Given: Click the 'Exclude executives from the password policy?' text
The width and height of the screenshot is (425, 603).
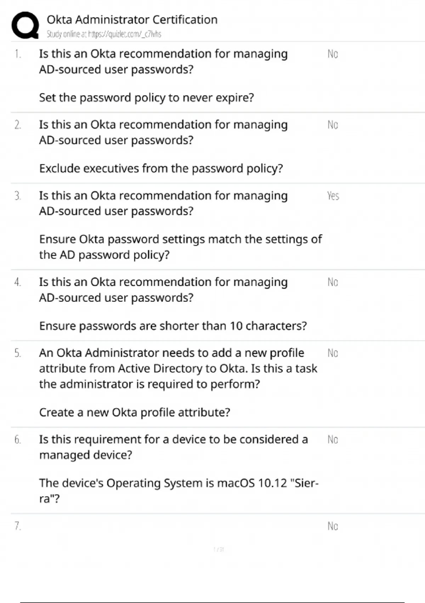Looking at the screenshot, I should (161, 168).
